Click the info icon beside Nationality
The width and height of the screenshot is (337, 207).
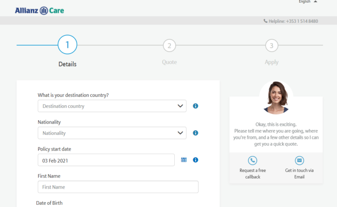tap(195, 133)
